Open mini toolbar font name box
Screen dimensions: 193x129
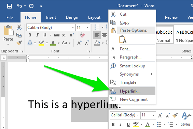click(125, 115)
